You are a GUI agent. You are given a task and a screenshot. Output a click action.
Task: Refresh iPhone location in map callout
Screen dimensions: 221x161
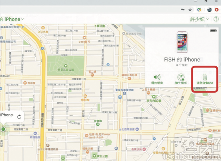point(19,117)
